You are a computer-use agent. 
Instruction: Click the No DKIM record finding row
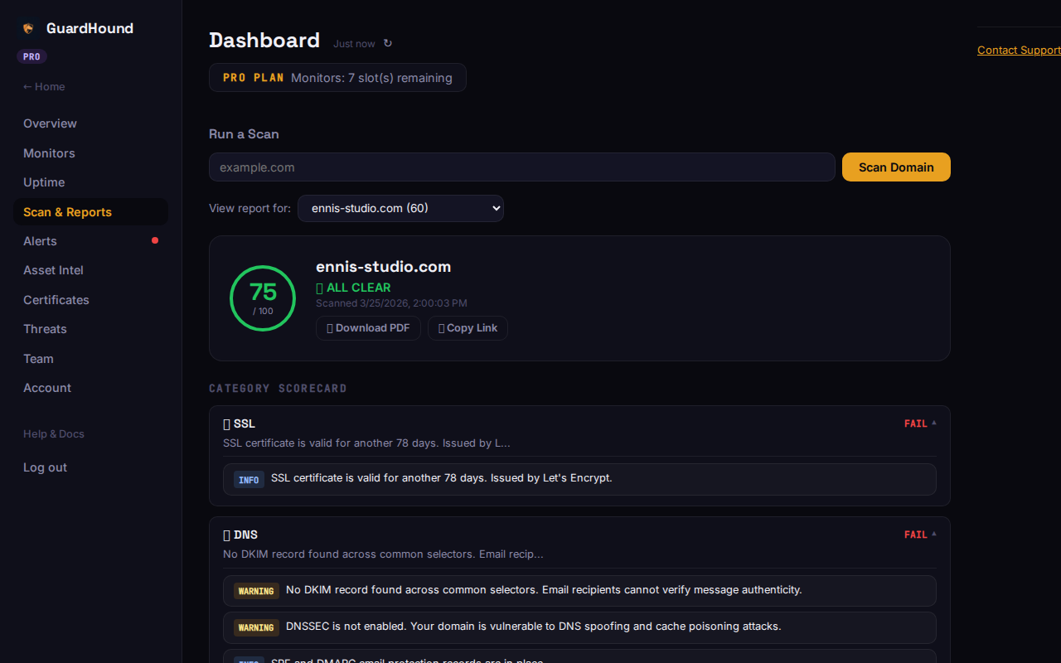tap(579, 590)
